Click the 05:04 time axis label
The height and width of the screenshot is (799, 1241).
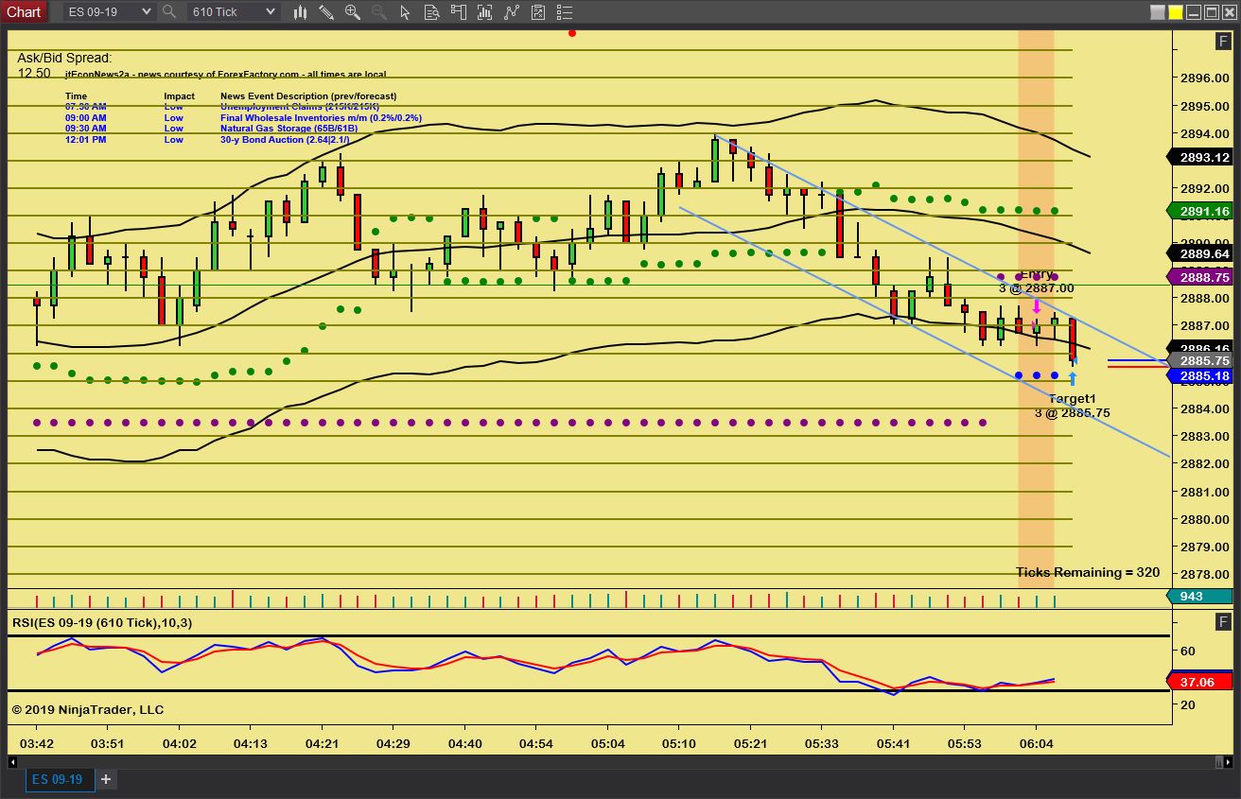tap(608, 743)
